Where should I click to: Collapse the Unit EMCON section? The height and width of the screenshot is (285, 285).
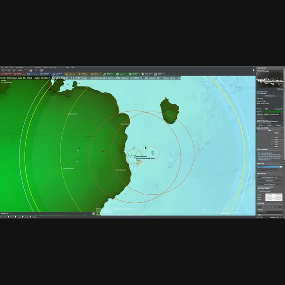[x=282, y=174]
